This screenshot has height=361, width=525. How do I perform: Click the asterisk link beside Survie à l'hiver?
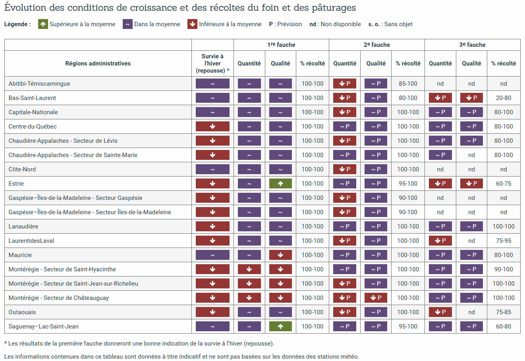[x=228, y=71]
